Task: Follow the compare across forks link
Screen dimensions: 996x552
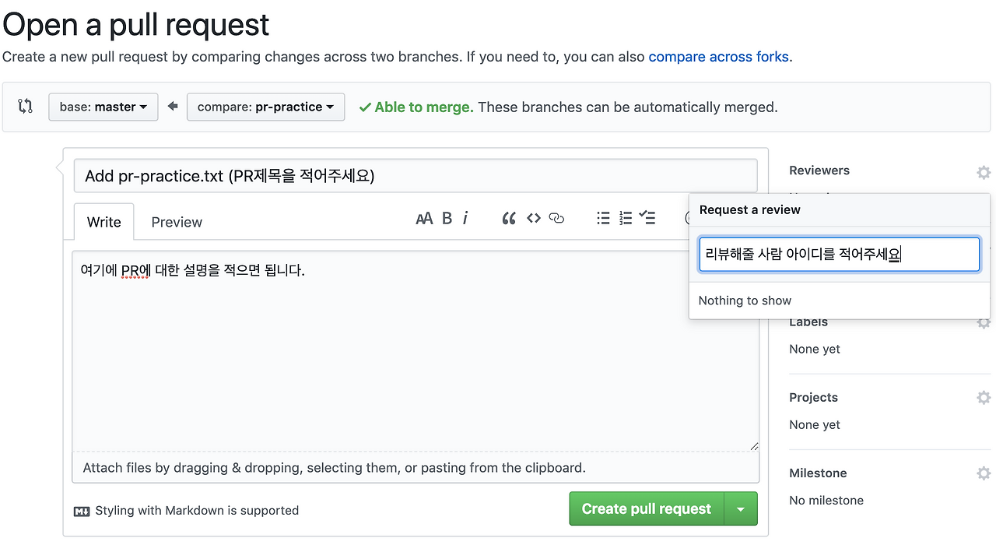Action: coord(718,57)
